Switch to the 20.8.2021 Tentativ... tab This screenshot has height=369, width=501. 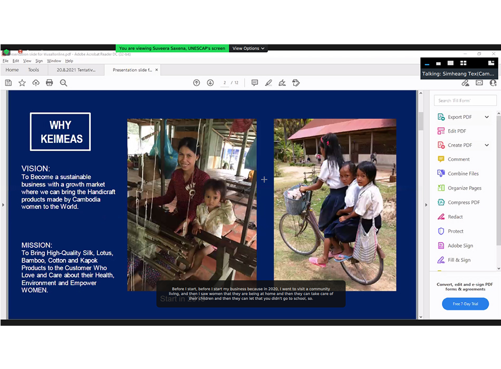[76, 70]
